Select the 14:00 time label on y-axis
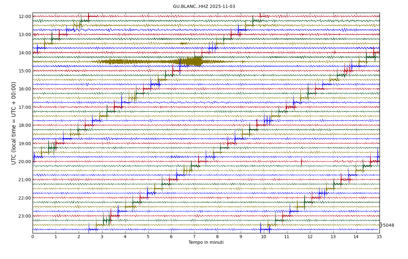408x259 pixels. click(x=25, y=53)
